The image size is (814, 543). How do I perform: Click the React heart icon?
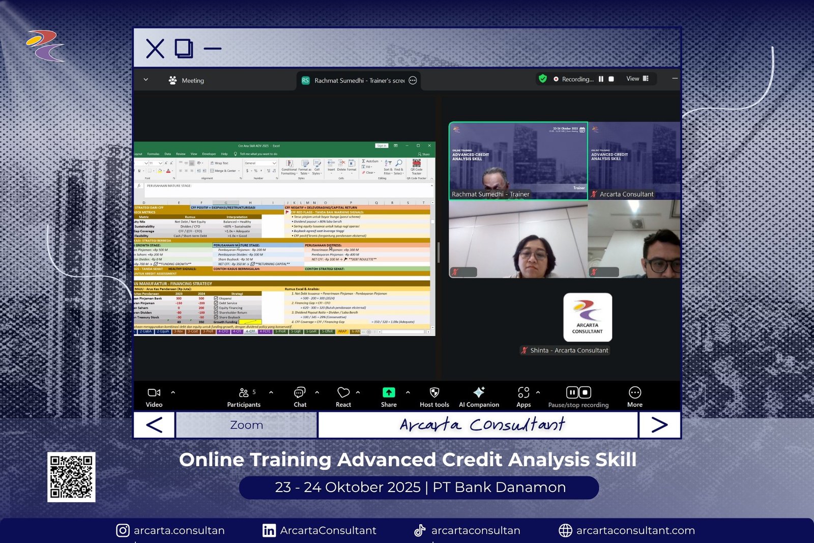343,393
